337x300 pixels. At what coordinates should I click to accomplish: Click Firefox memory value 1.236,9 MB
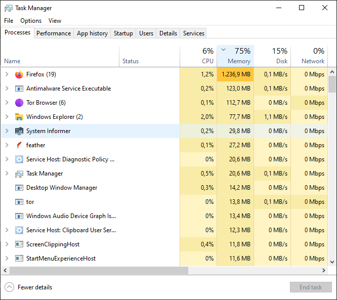[x=236, y=74]
